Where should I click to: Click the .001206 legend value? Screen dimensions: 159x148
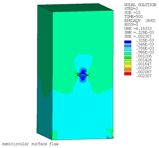tap(144, 56)
